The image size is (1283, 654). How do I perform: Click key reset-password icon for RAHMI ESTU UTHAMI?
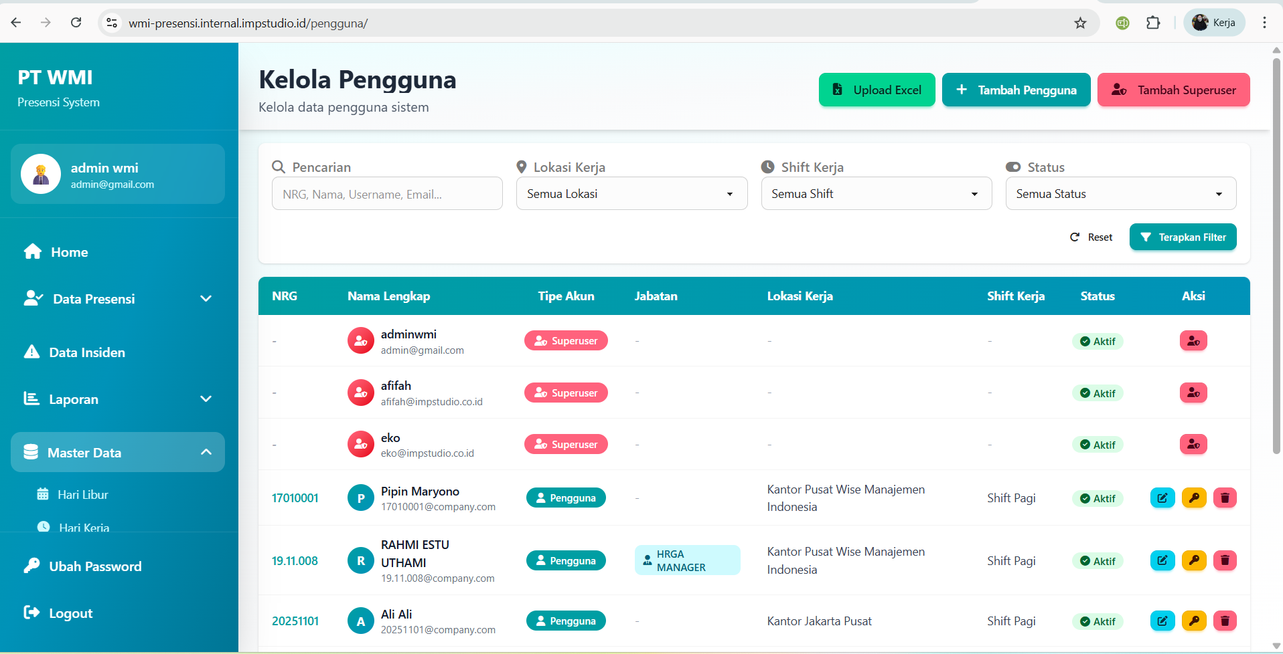1193,560
